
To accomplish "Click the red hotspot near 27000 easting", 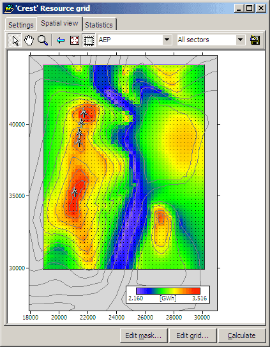I will (161, 219).
